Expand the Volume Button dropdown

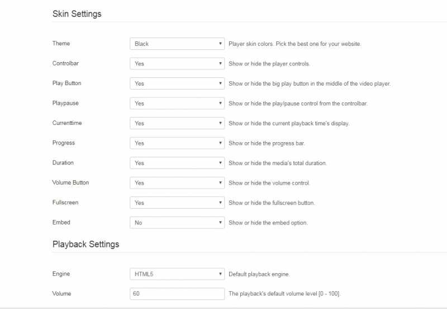point(177,183)
